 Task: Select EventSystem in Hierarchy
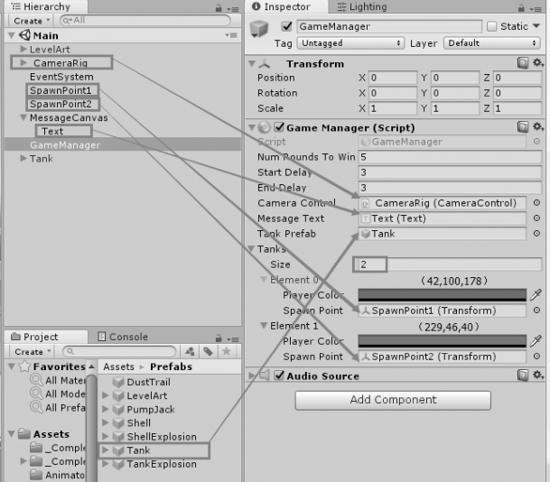(x=61, y=77)
